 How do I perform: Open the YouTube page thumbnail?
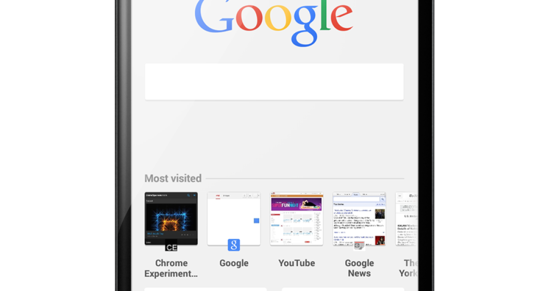297,219
